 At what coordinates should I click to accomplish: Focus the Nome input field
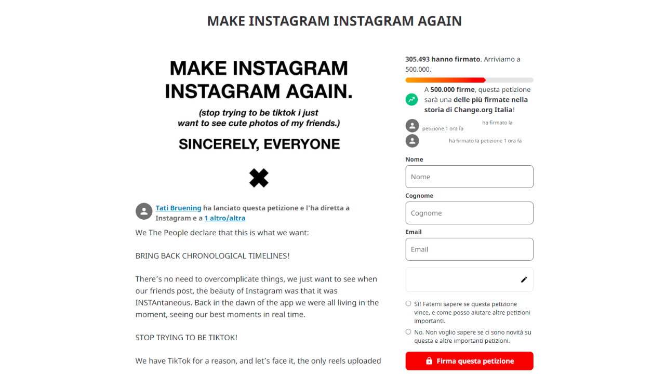[x=470, y=177]
